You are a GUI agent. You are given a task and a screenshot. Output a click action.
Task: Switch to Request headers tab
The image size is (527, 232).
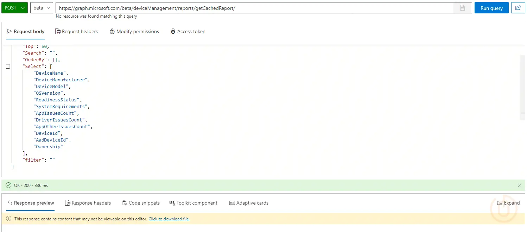coord(76,31)
